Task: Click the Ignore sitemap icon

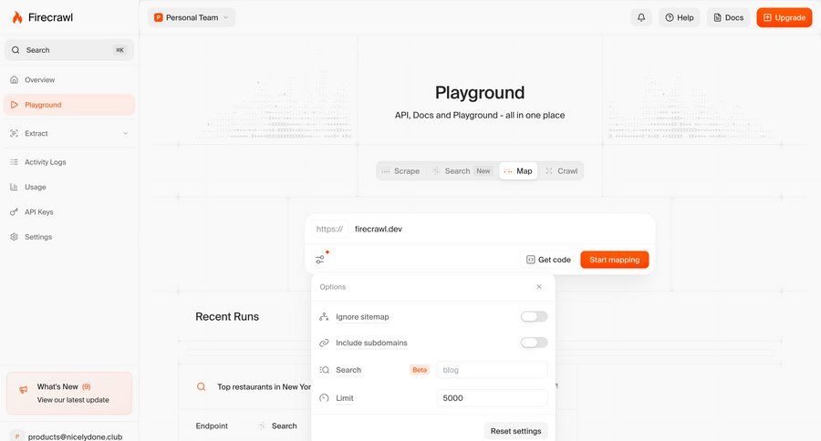Action: pyautogui.click(x=324, y=317)
